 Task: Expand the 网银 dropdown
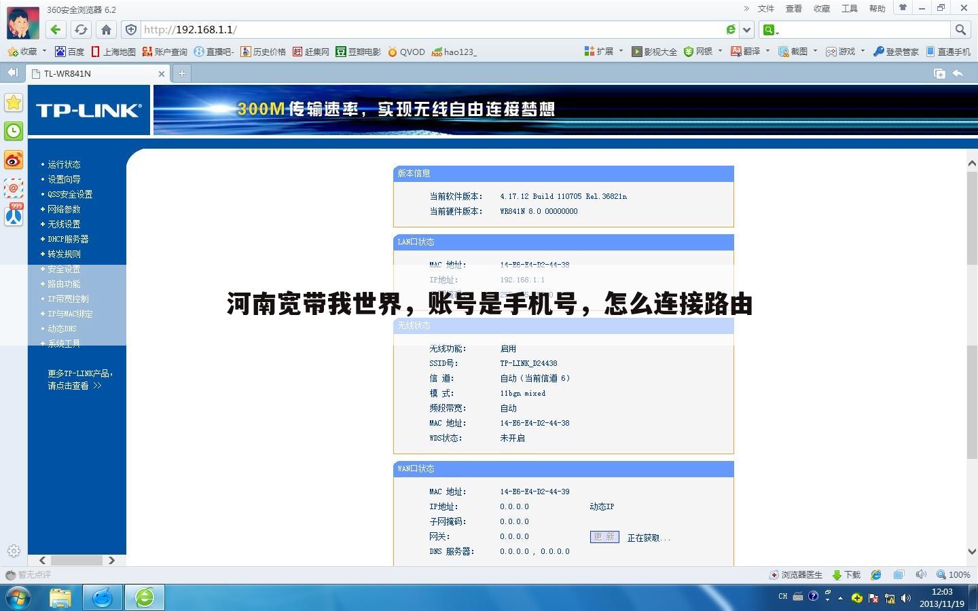tap(720, 51)
